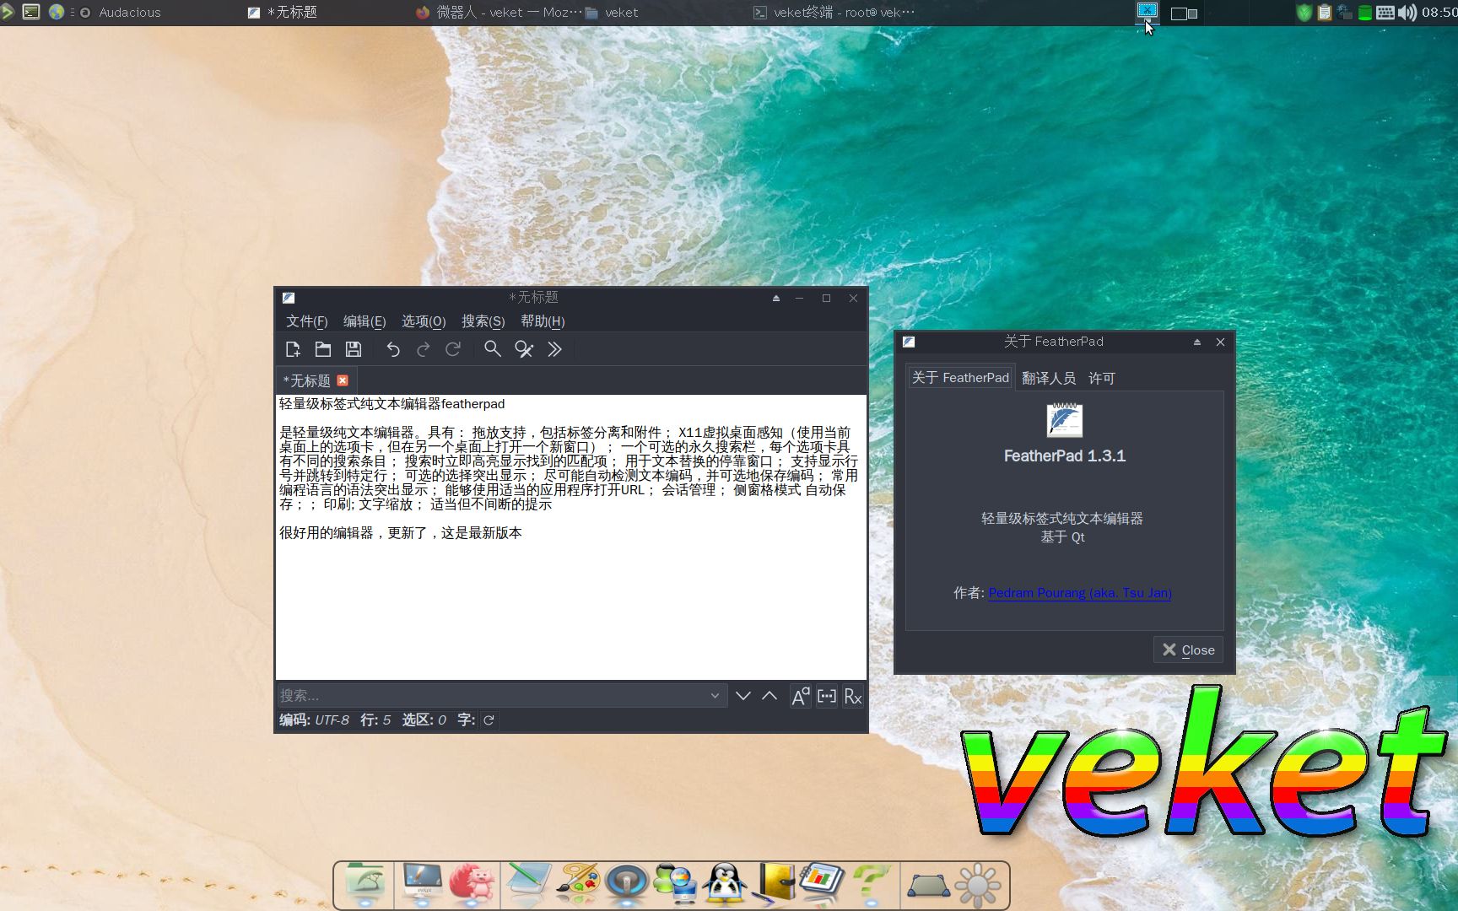
Task: Open the find magnifier tool
Action: click(x=493, y=349)
